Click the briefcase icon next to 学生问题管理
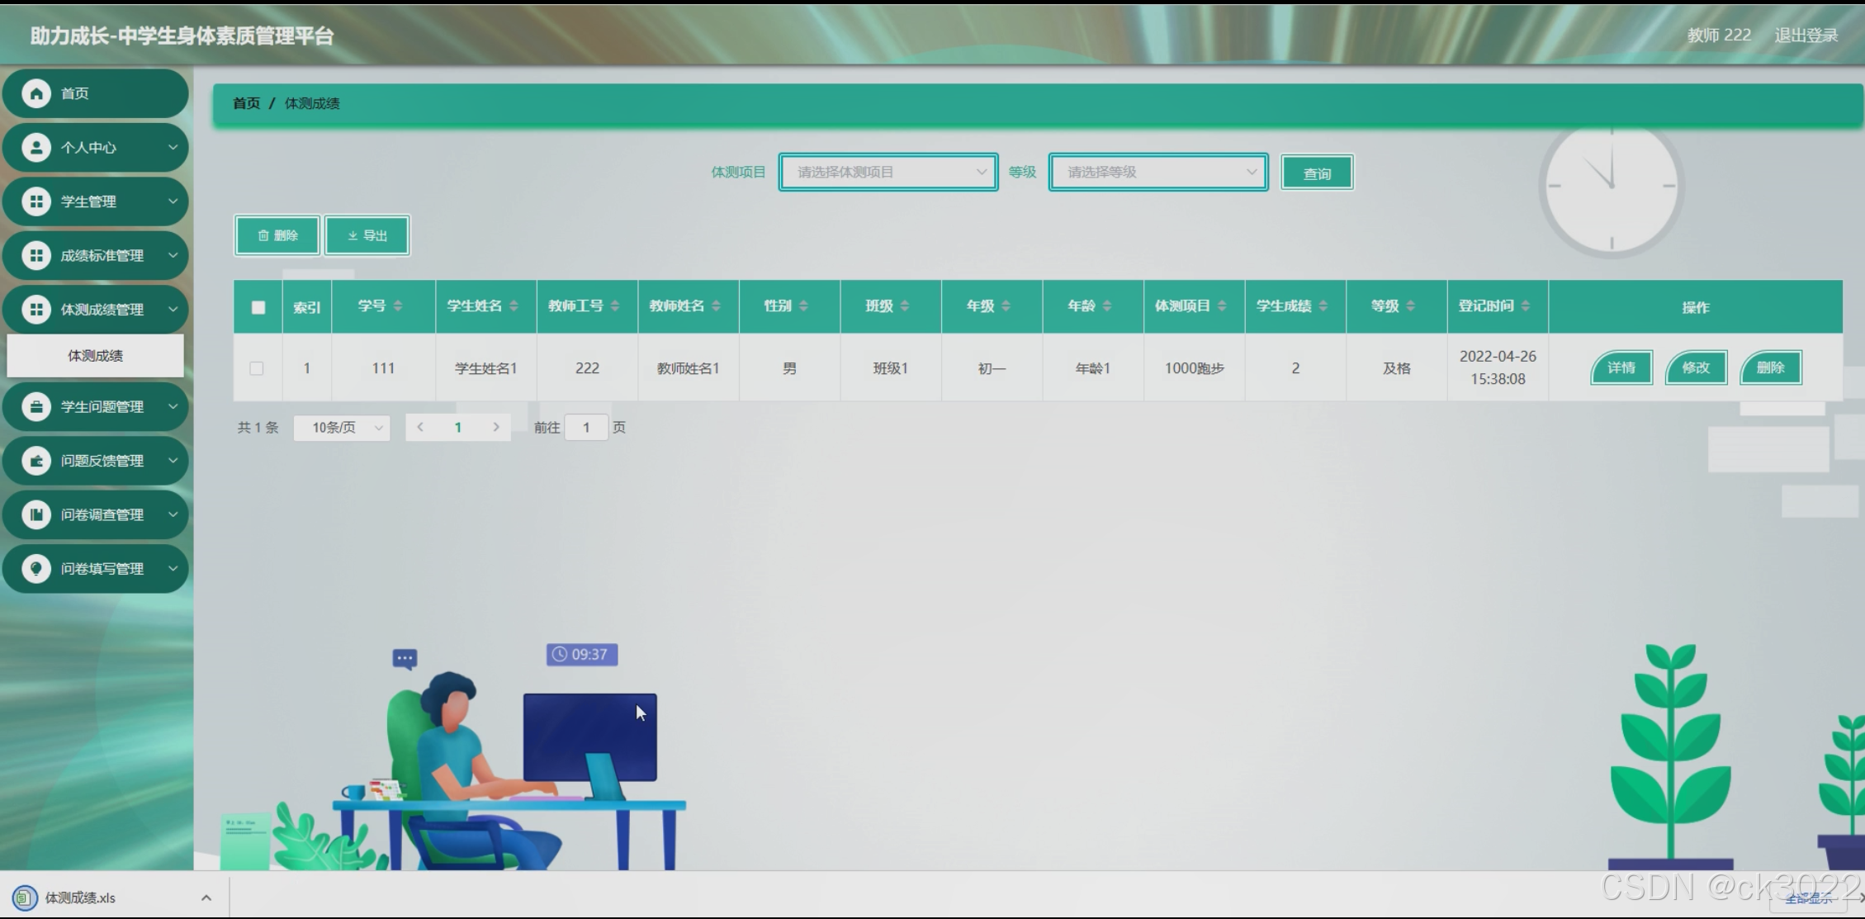Viewport: 1865px width, 919px height. (x=36, y=406)
